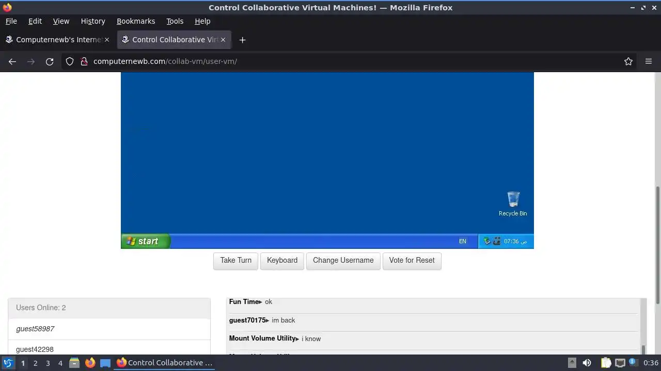This screenshot has width=661, height=371.
Task: Open the Tools menu
Action: point(175,21)
